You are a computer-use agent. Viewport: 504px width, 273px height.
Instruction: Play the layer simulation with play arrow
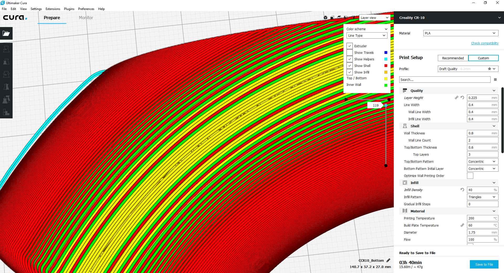[x=346, y=99]
